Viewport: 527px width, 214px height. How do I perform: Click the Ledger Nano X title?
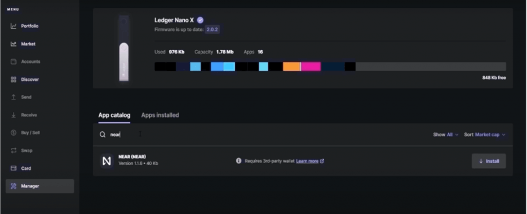point(174,20)
